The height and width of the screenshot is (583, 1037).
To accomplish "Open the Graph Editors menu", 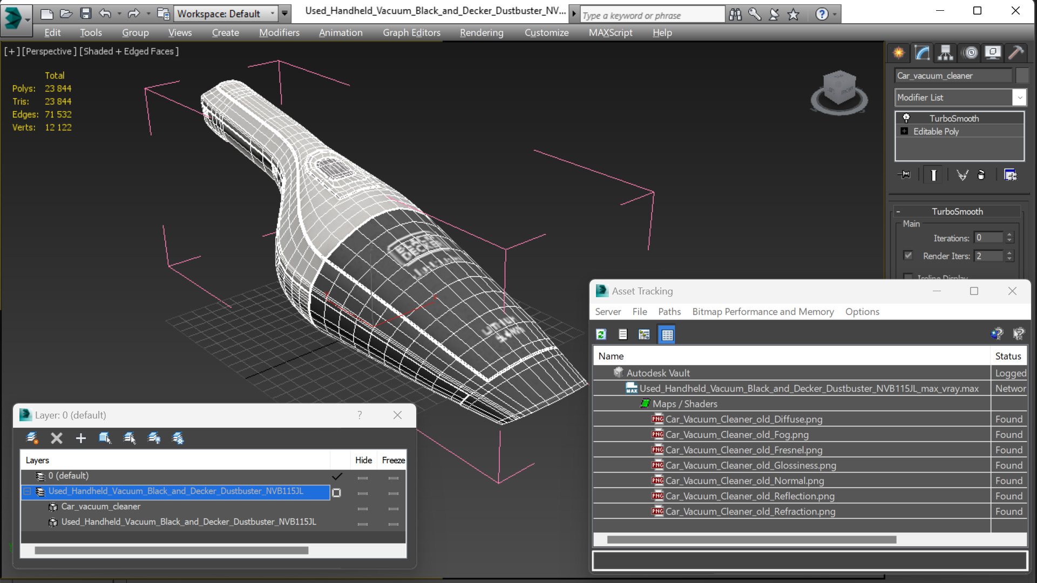I will pyautogui.click(x=411, y=33).
